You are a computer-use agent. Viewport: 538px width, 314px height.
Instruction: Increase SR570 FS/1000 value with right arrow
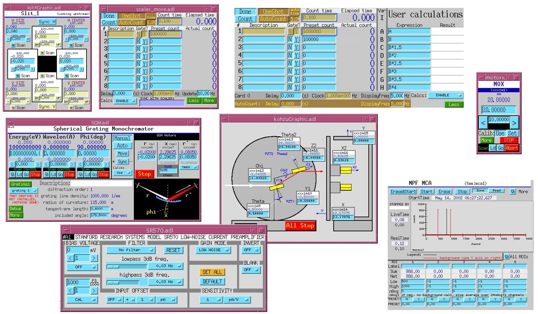pyautogui.click(x=93, y=291)
